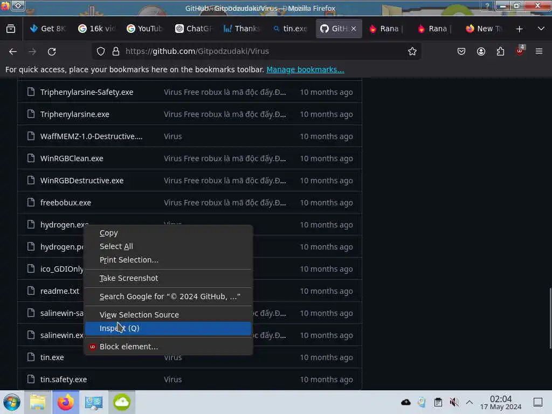This screenshot has height=414, width=552.
Task: Click the file icon beside tin.exe
Action: point(31,357)
